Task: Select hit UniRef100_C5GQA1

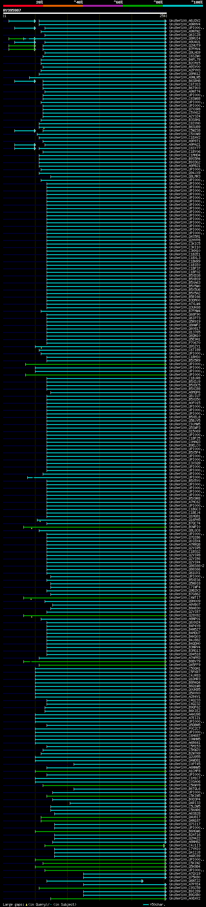Action: click(x=184, y=668)
